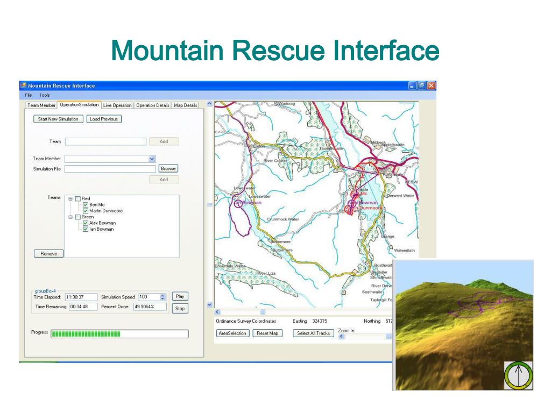Click Play to run the simulation
This screenshot has width=551, height=413.
tap(180, 296)
